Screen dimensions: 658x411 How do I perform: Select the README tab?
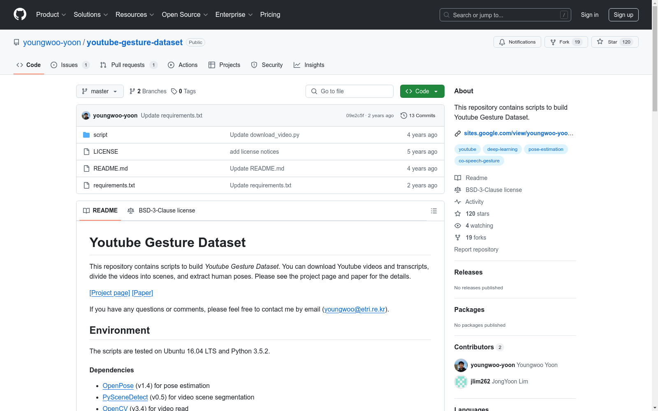coord(100,210)
